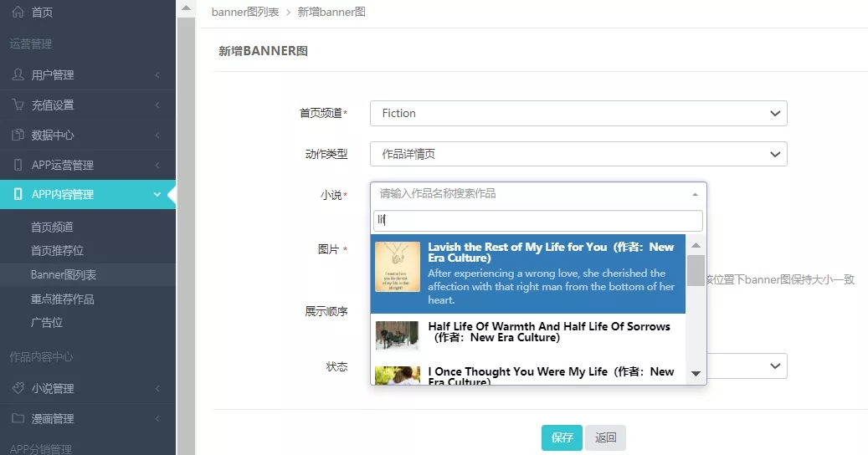Click the Half Life Of Warmth cover thumbnail

point(398,335)
